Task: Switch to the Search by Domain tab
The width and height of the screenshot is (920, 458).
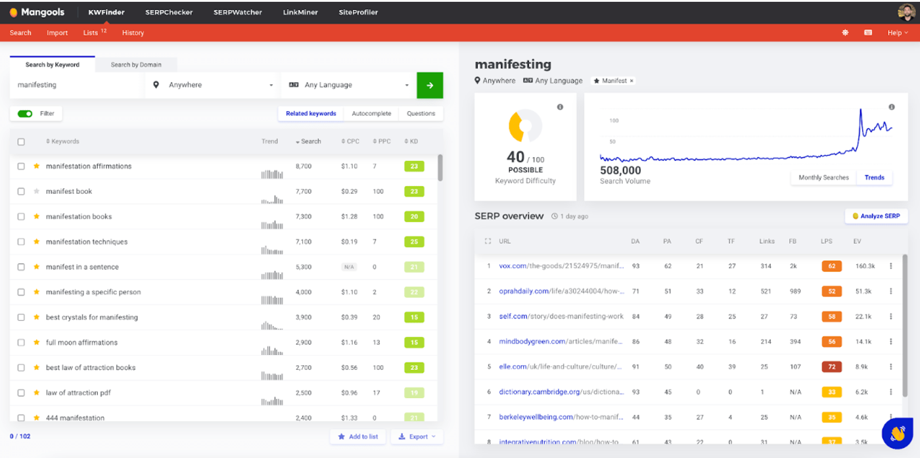Action: click(x=136, y=64)
